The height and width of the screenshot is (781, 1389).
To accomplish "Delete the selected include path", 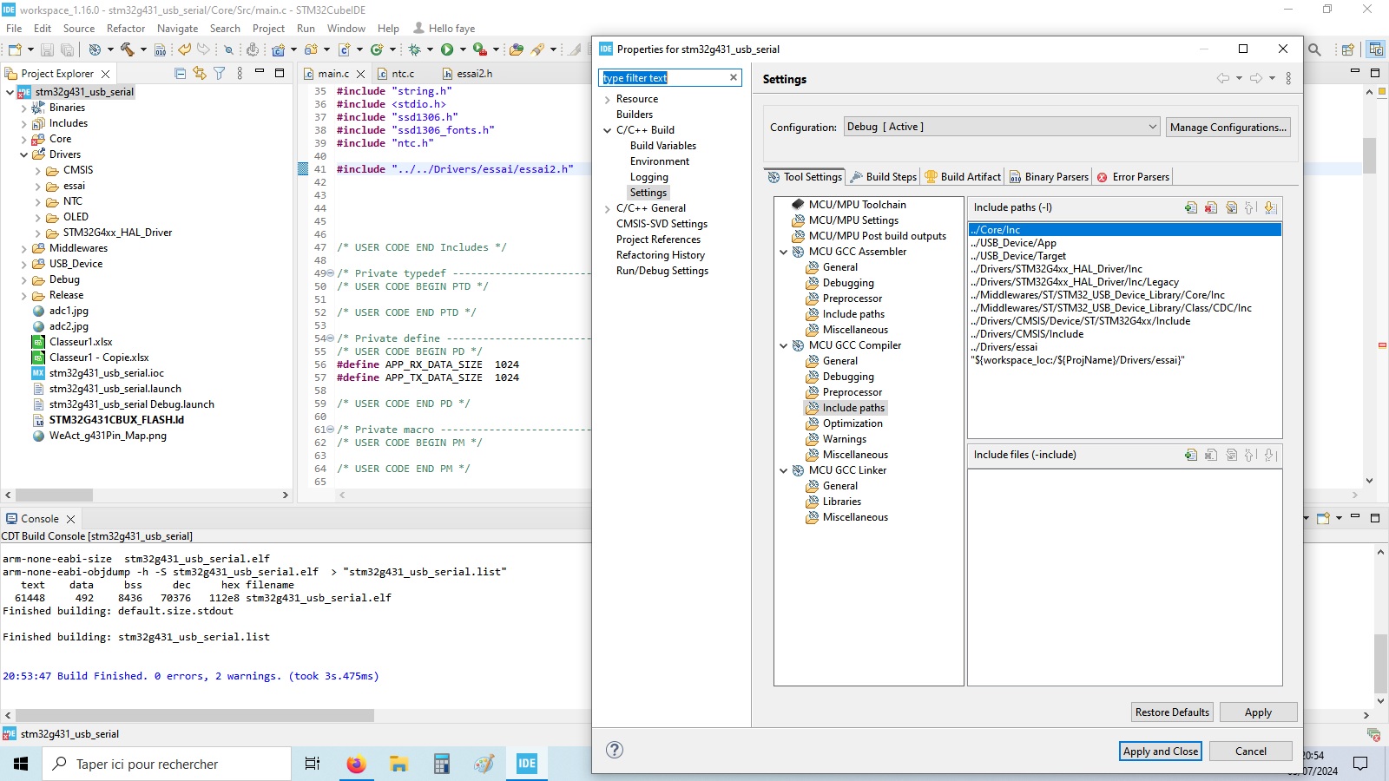I will (1210, 208).
